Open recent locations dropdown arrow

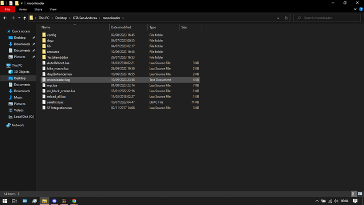(19, 18)
